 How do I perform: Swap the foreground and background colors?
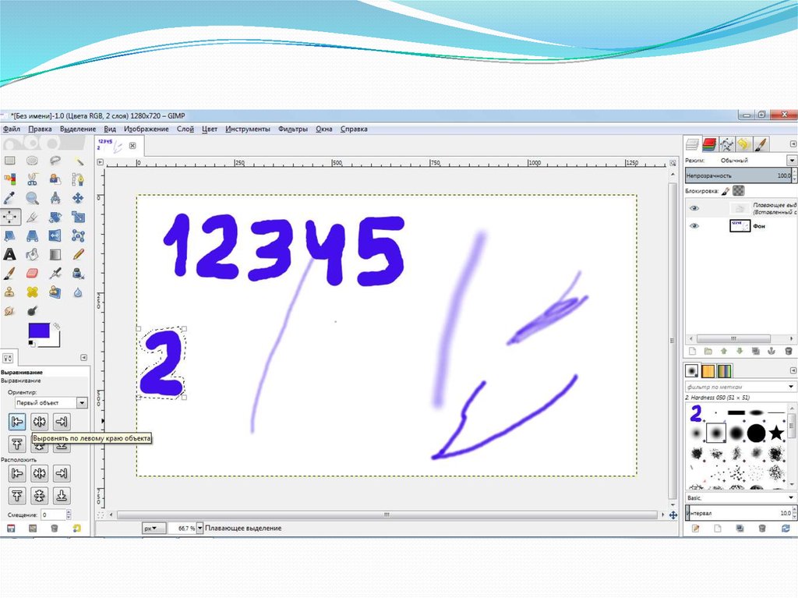click(x=56, y=325)
